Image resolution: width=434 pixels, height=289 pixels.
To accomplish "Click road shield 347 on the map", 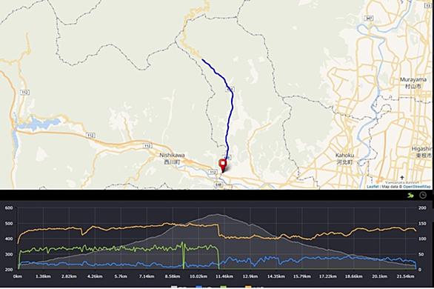I will (369, 19).
